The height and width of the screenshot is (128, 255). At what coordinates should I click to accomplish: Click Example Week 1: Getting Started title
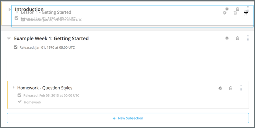pos(51,38)
